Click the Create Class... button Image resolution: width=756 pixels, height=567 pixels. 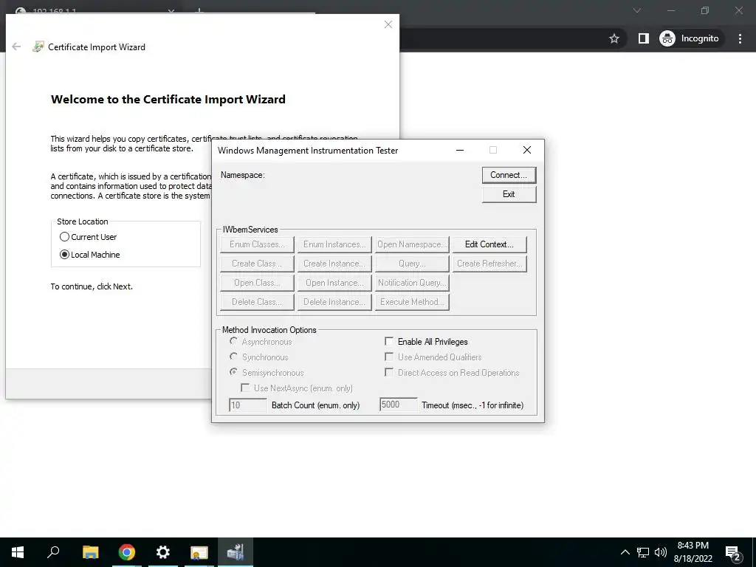[257, 264]
